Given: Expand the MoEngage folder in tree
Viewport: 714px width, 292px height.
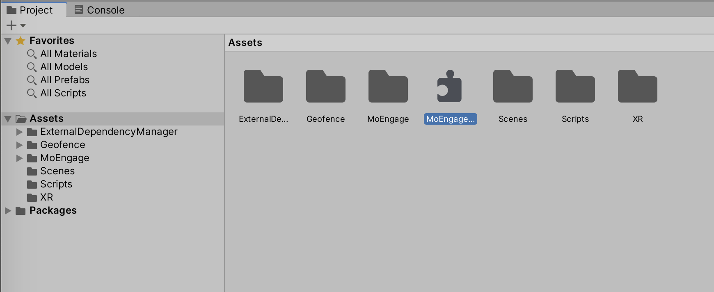Looking at the screenshot, I should pyautogui.click(x=19, y=158).
